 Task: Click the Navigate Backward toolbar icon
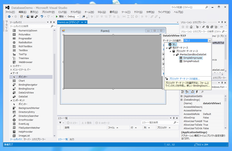(9, 17)
